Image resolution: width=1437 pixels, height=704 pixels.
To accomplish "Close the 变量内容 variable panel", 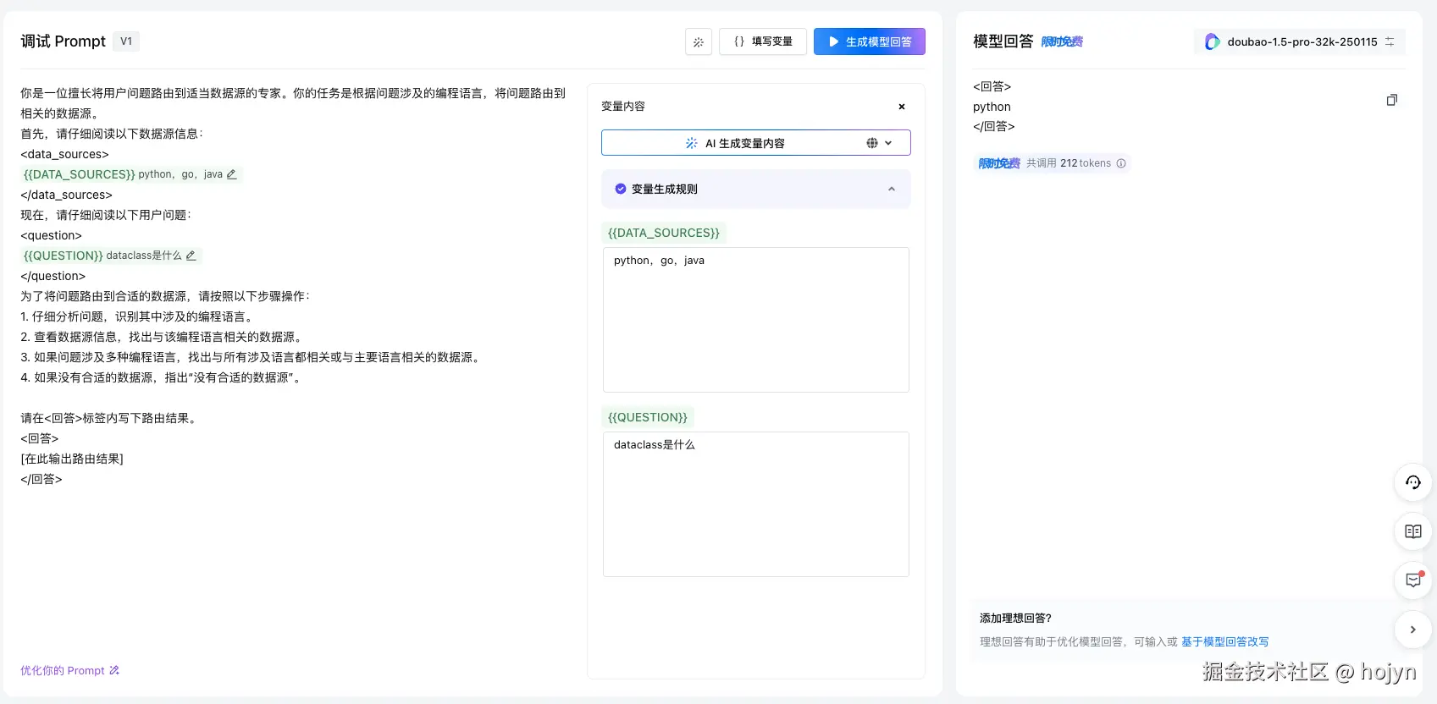I will coord(902,107).
